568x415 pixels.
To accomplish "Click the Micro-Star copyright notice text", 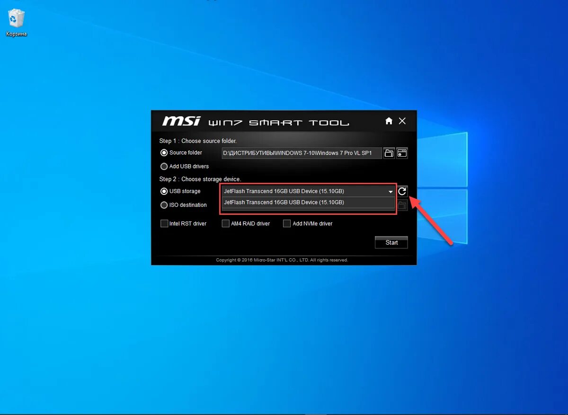I will point(282,260).
